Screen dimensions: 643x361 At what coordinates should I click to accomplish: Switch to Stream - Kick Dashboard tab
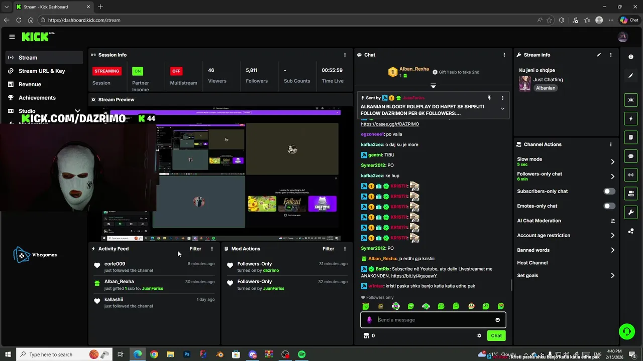coord(52,7)
